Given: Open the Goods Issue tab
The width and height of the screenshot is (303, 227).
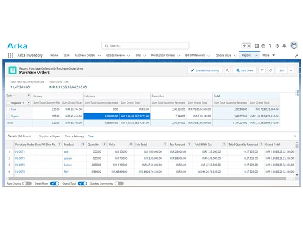Looking at the screenshot, I should pos(223,56).
